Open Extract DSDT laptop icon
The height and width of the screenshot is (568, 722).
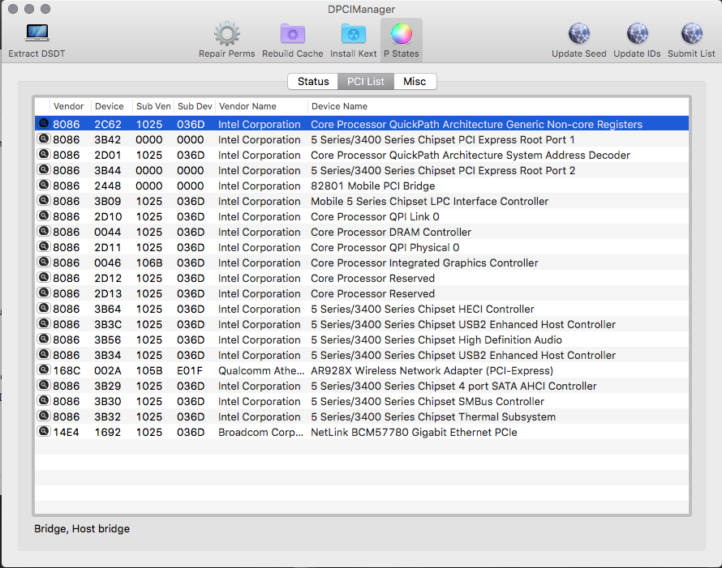tap(37, 32)
